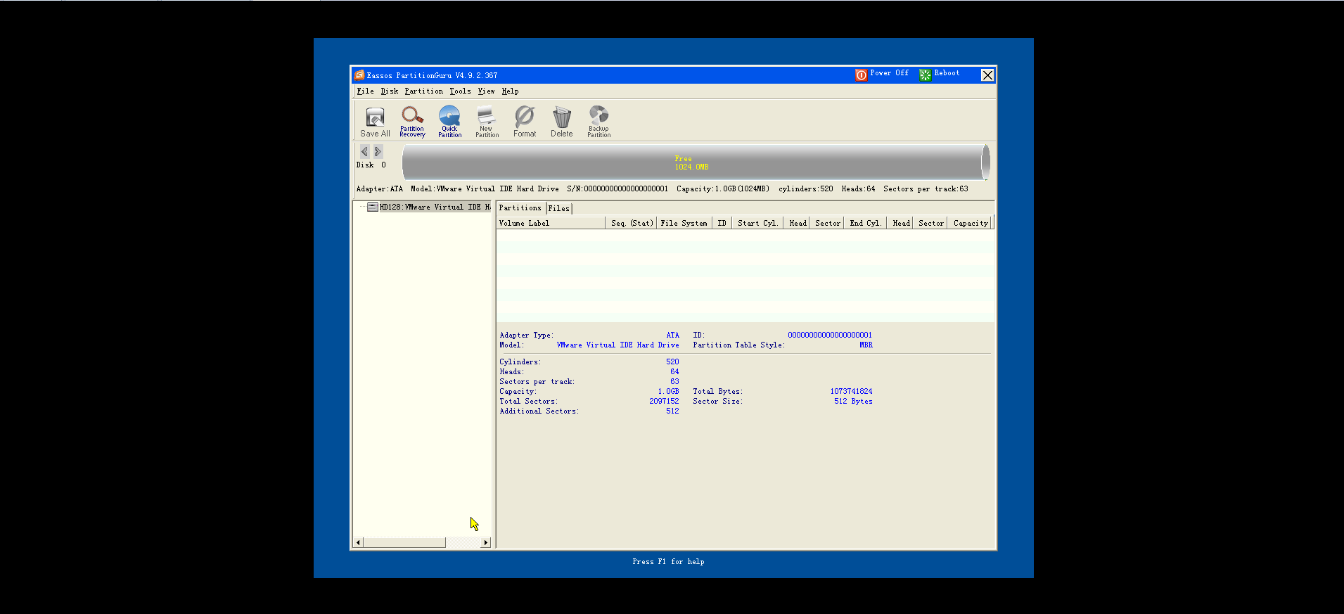Viewport: 1344px width, 614px height.
Task: Click the Volume Label column header
Action: click(x=551, y=223)
